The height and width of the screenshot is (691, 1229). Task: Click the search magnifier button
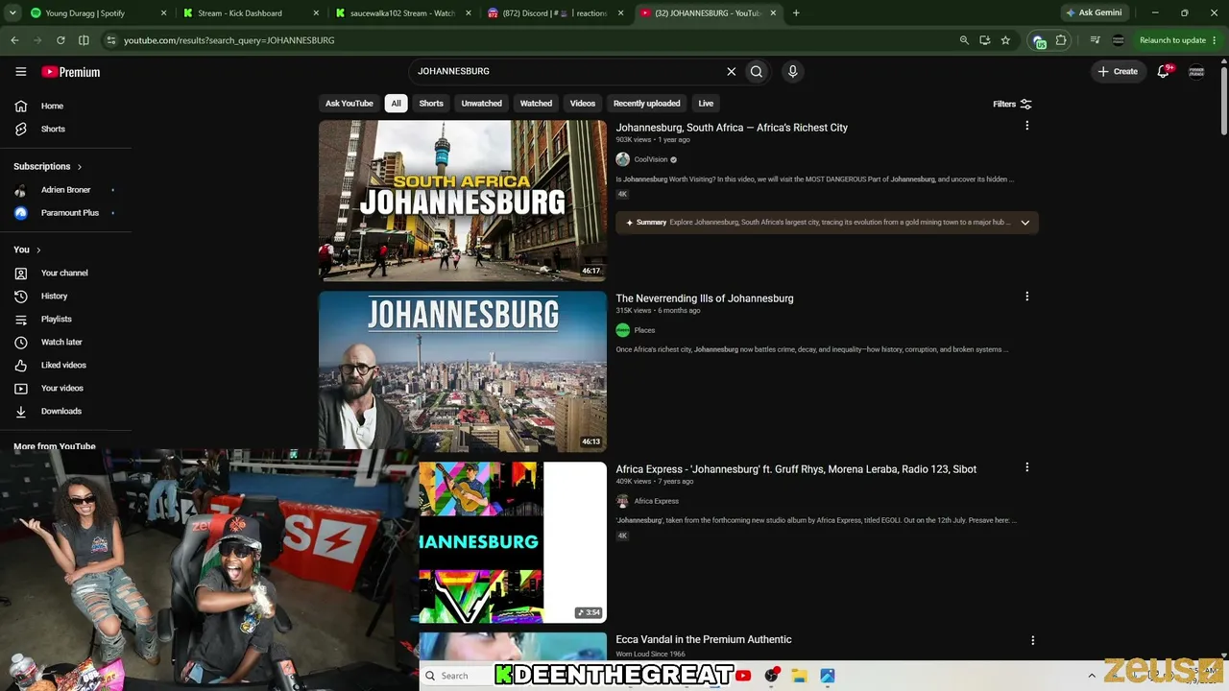[757, 71]
